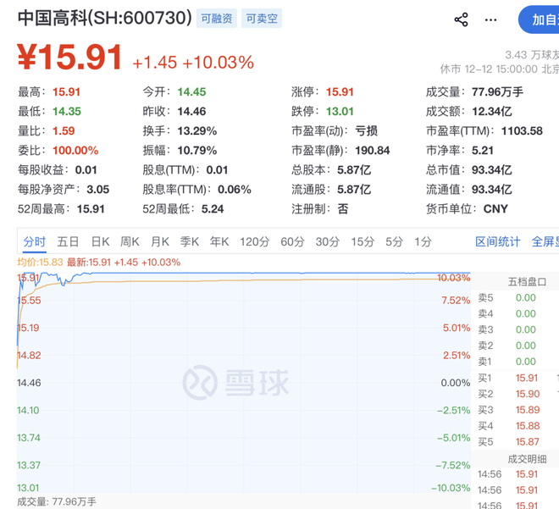Select the 分时 chart tab
Screen dimensions: 559x509
(x=35, y=241)
